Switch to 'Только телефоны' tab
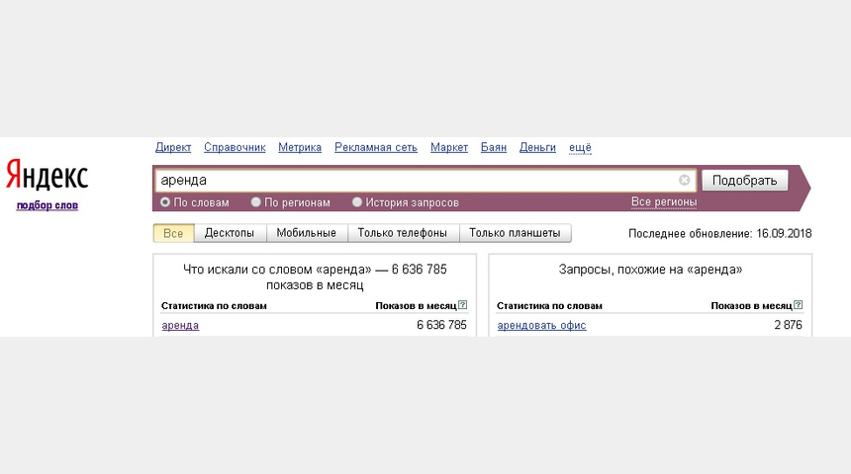This screenshot has width=851, height=474. coord(403,233)
